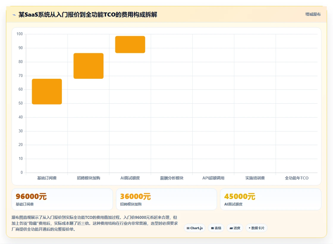
Task: Click the x-axis label 实施培训费
Action: pos(255,178)
